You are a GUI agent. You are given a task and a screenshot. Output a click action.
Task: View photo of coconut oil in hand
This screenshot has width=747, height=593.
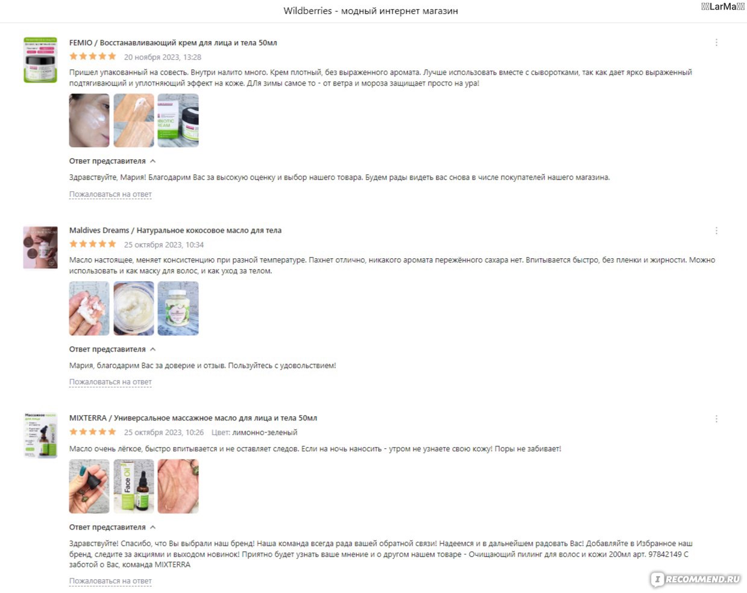[89, 308]
